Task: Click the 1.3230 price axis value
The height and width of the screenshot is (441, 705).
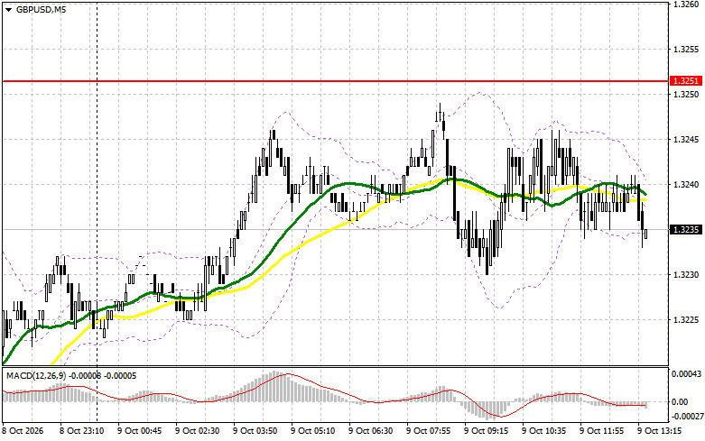Action: pos(686,275)
